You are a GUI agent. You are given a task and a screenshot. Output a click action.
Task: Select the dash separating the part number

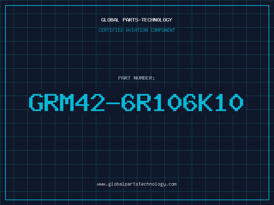pos(113,103)
